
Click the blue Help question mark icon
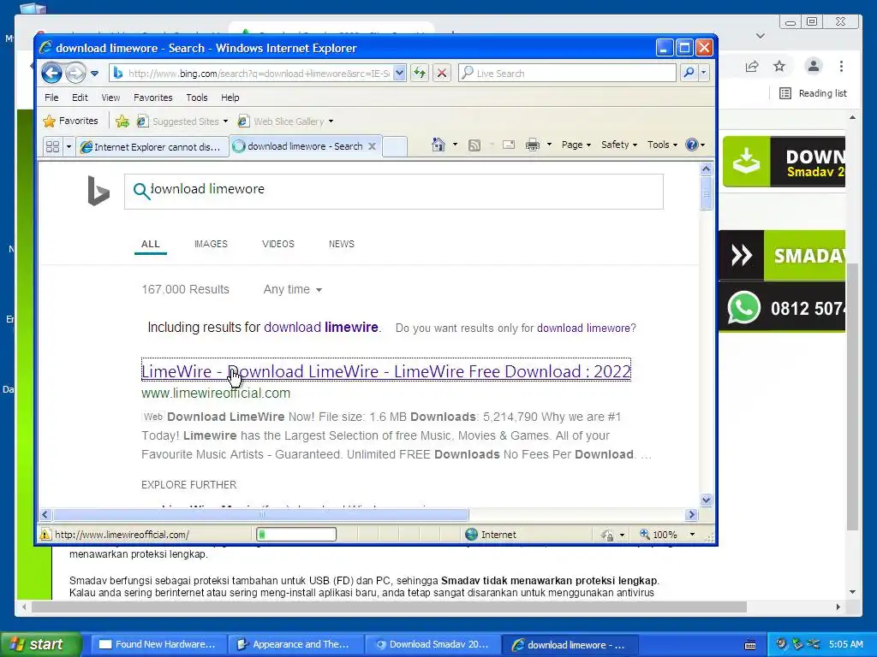[x=692, y=145]
